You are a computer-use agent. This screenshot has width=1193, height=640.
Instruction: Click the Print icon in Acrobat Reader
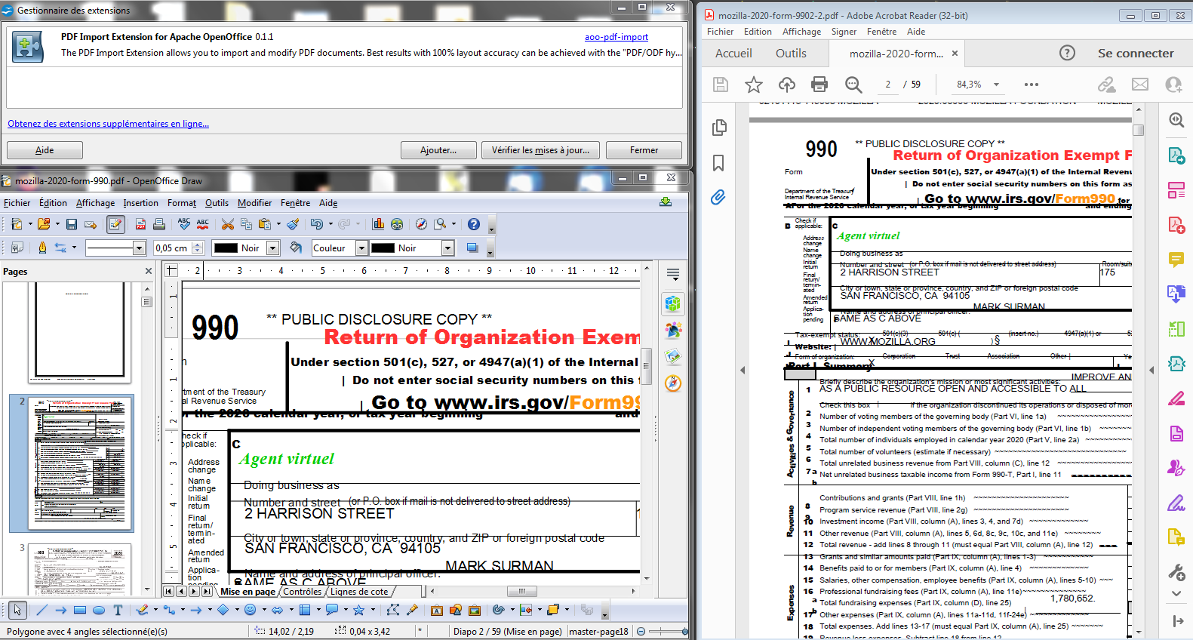(819, 85)
